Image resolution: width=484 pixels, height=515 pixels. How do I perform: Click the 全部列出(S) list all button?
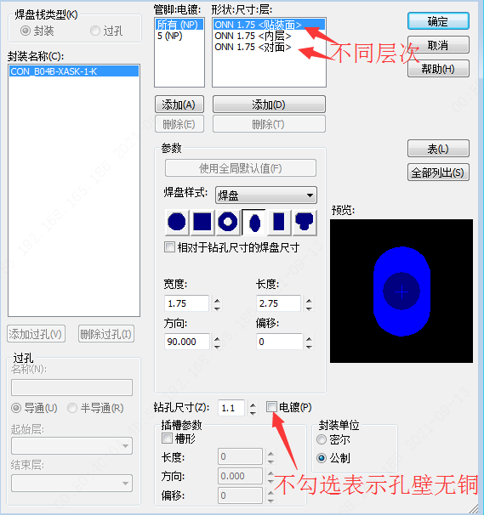pos(438,173)
